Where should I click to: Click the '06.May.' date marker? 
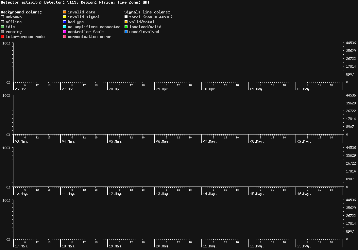(163, 141)
